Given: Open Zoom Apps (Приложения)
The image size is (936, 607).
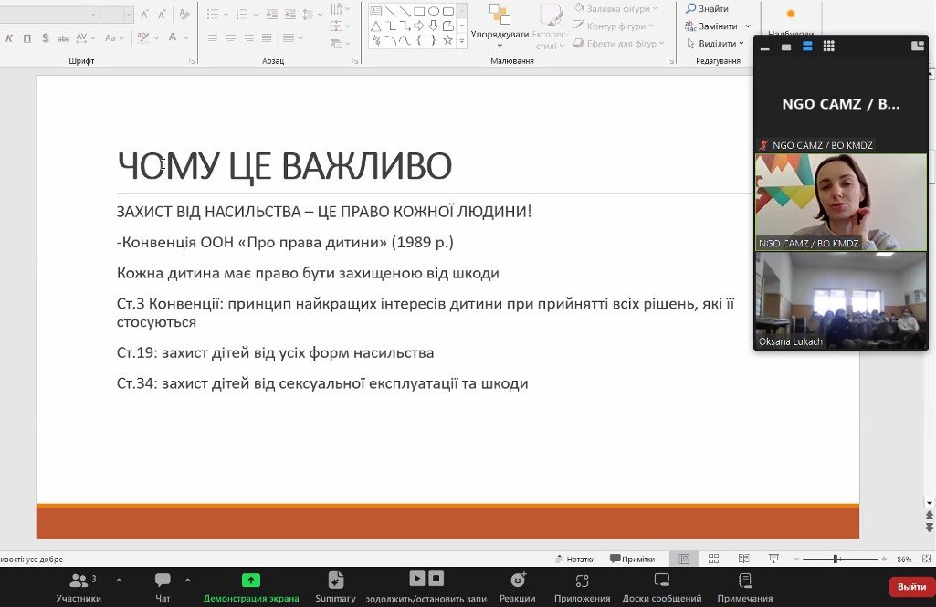Looking at the screenshot, I should [x=582, y=585].
